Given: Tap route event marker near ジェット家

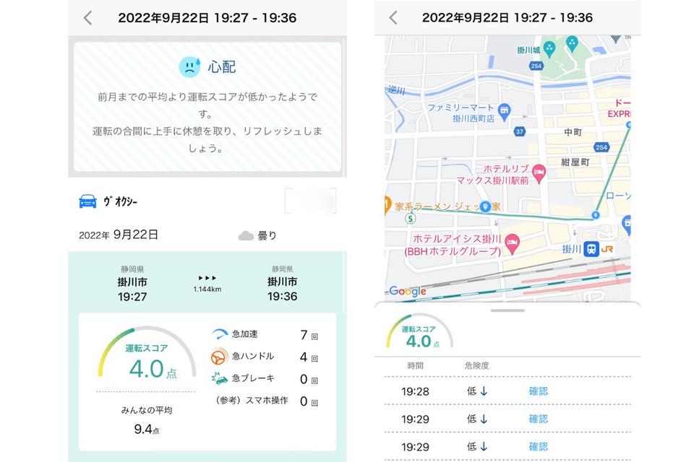Looking at the screenshot, I should click(485, 207).
